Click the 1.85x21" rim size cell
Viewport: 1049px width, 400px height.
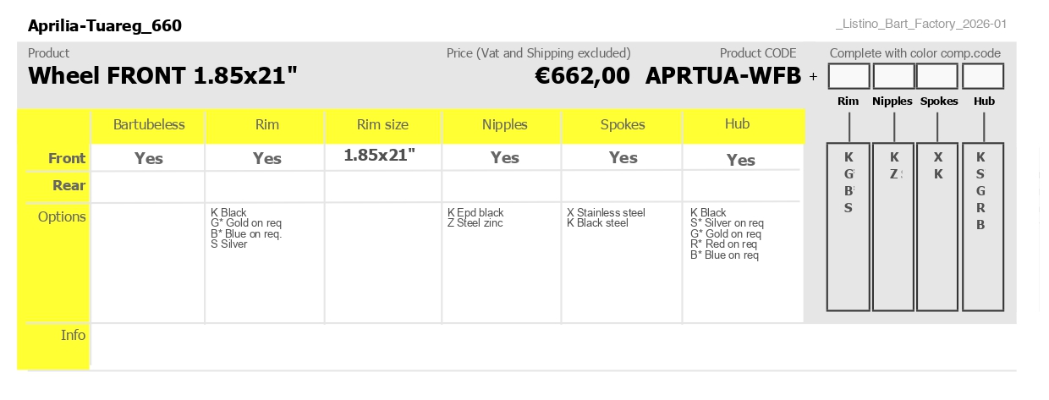point(380,156)
